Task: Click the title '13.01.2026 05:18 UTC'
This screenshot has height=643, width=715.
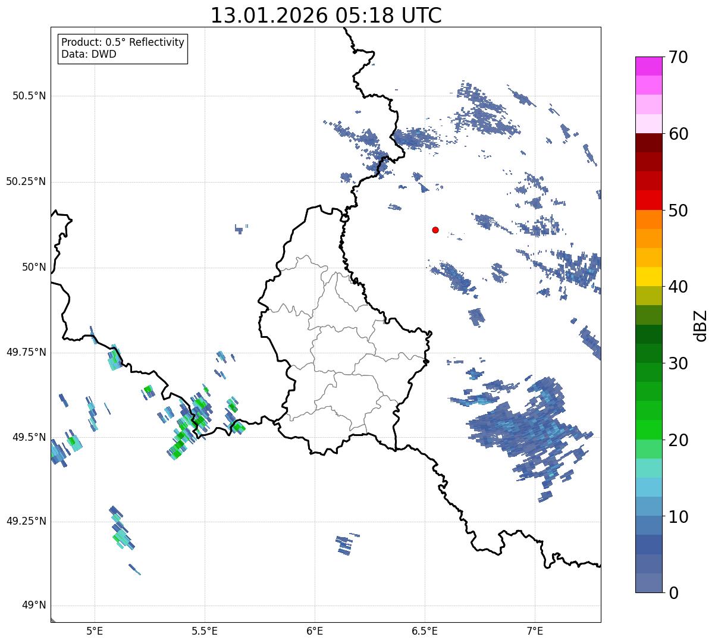Action: [326, 15]
